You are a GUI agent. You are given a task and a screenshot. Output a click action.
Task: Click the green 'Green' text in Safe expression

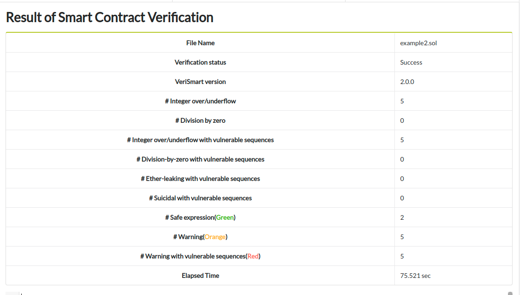coord(225,217)
